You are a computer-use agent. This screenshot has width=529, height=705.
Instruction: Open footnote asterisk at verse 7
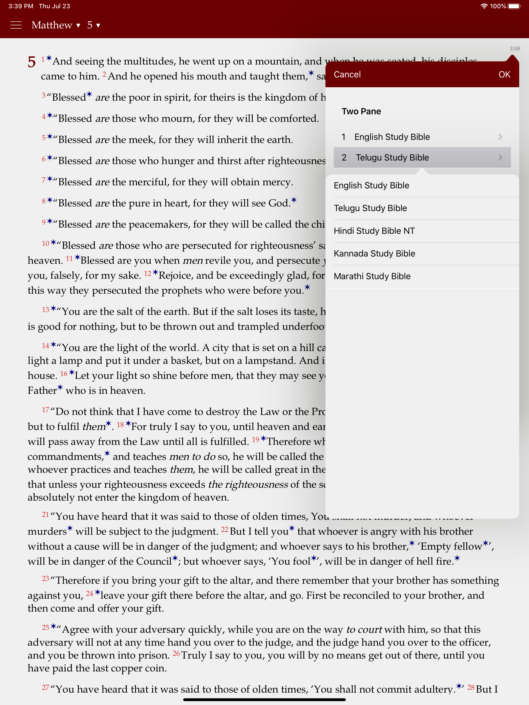[50, 179]
